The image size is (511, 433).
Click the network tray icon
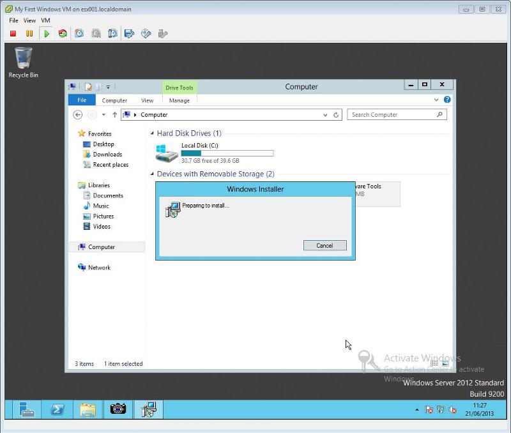point(441,409)
